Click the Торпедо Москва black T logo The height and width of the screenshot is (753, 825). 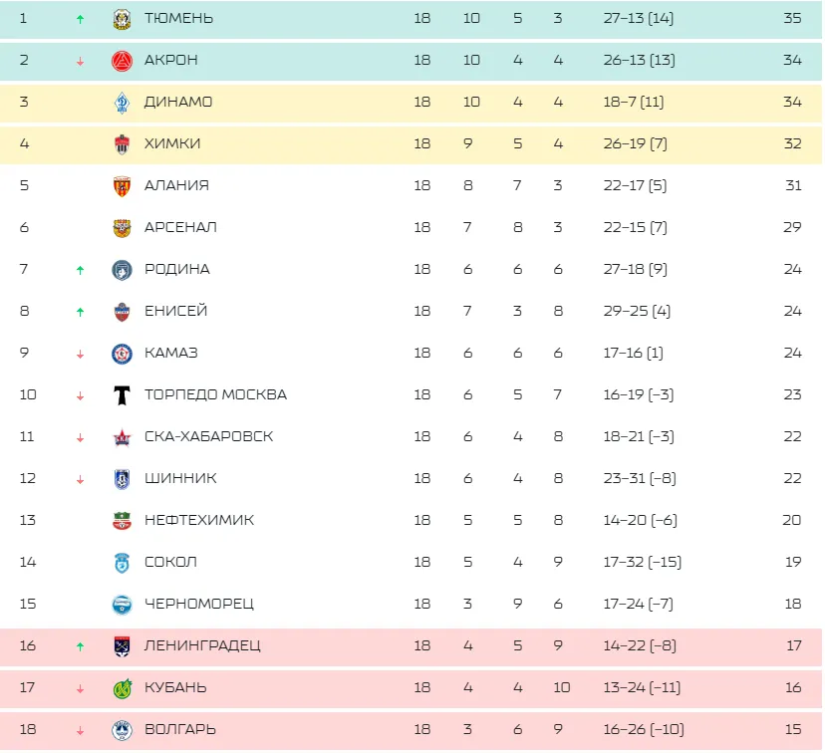[x=123, y=395]
